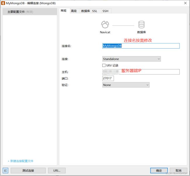This screenshot has width=190, height=176.
Task: Confirm with the 确定 button
Action: pos(159,170)
